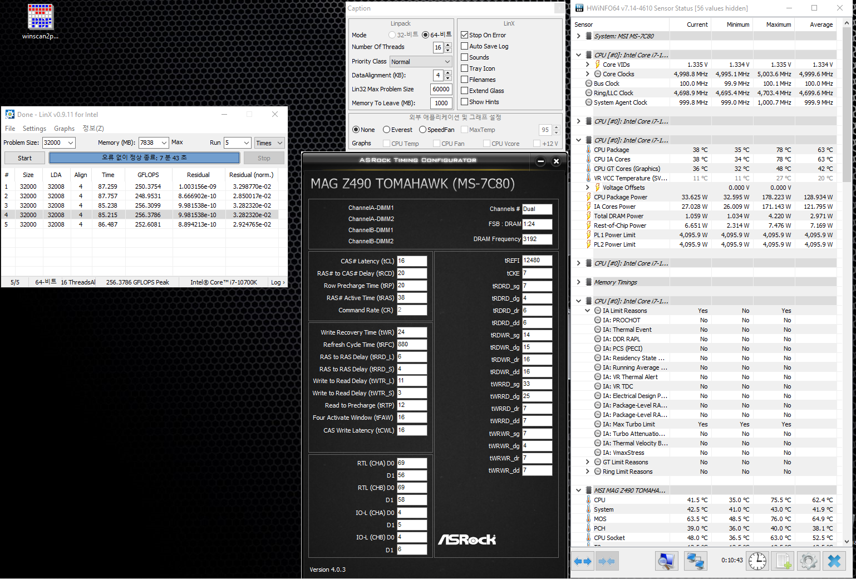This screenshot has width=856, height=579.
Task: Collapse the IA Limit Reasons row
Action: (x=588, y=311)
